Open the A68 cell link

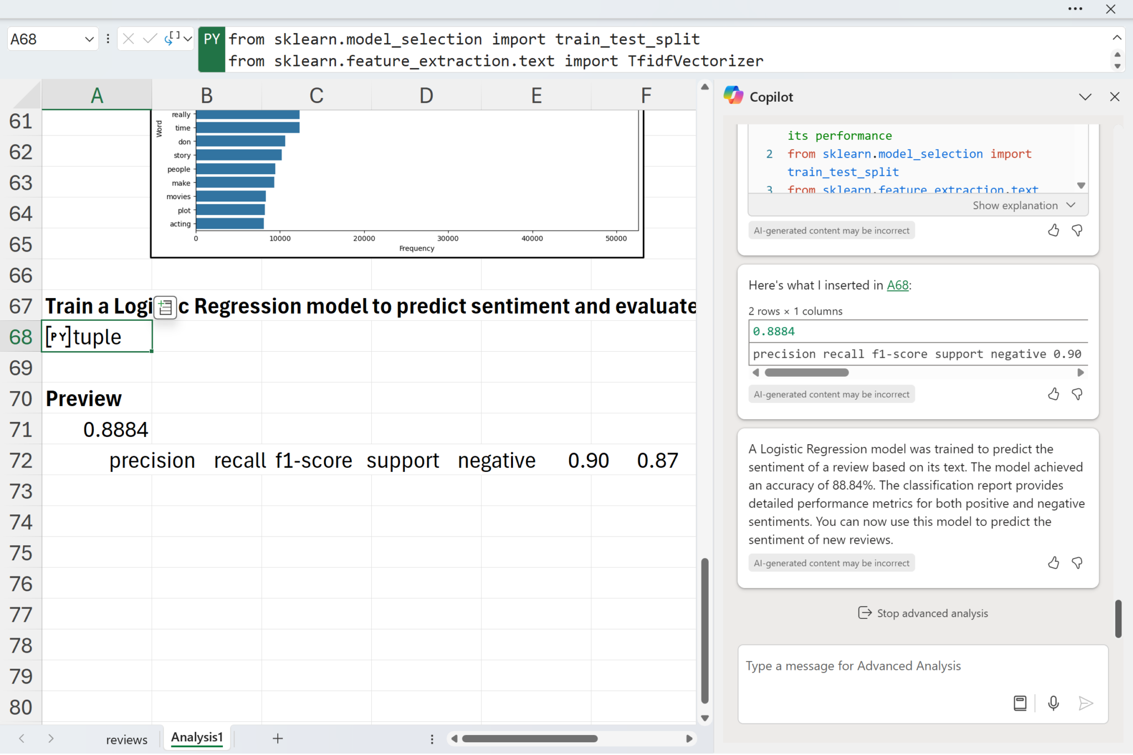tap(897, 285)
